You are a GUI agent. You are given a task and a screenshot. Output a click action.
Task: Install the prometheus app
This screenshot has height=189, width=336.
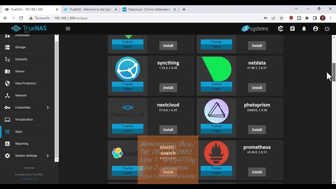coord(257,172)
